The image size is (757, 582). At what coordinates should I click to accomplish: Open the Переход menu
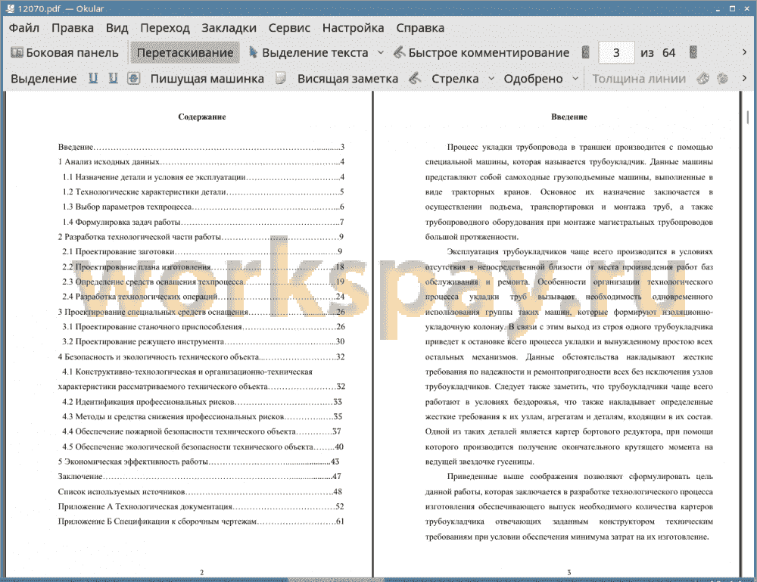pyautogui.click(x=164, y=28)
